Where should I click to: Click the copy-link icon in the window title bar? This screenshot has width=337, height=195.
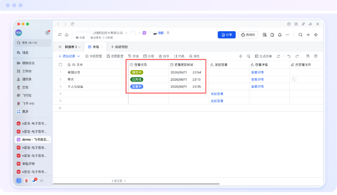click(303, 24)
